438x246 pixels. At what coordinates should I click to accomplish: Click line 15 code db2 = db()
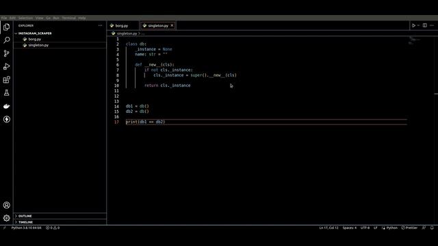click(x=137, y=111)
